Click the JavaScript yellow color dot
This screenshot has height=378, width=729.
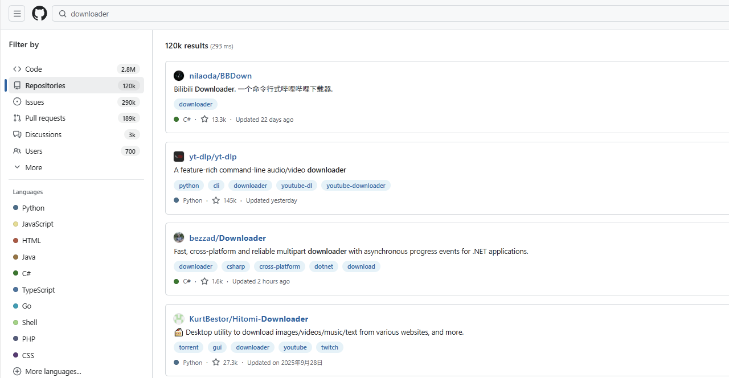16,224
